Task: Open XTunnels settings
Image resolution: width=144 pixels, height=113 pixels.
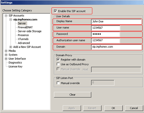Action: (x=23, y=39)
